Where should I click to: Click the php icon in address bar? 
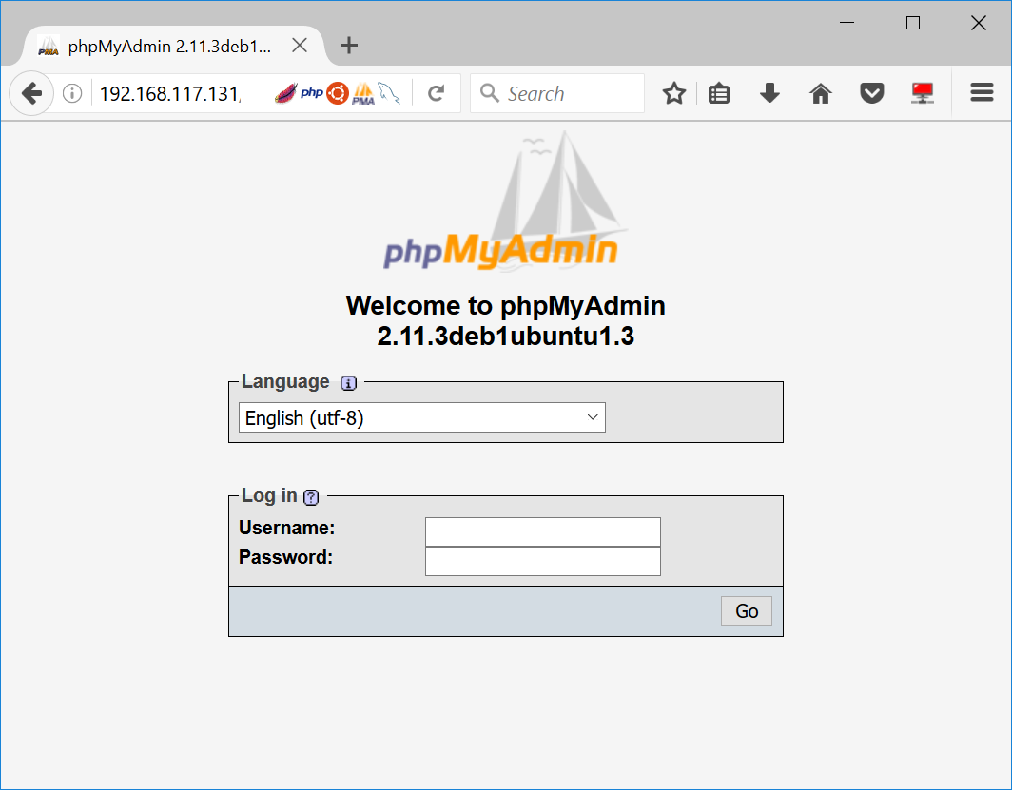(x=312, y=93)
